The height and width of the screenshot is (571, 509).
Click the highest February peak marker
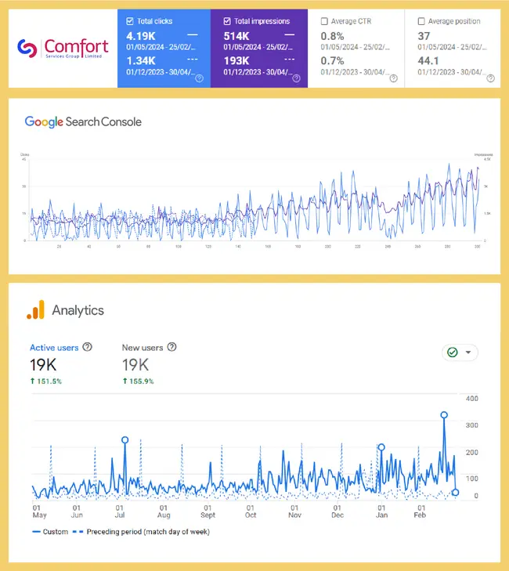[444, 415]
